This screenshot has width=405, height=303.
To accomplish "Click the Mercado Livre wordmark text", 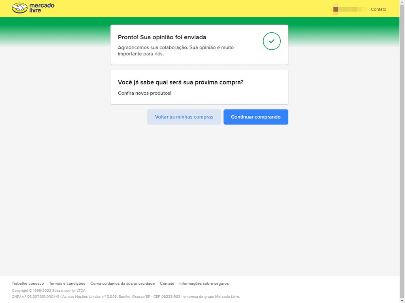I will [x=42, y=8].
